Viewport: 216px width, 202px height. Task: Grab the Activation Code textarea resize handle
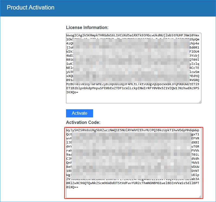click(200, 197)
